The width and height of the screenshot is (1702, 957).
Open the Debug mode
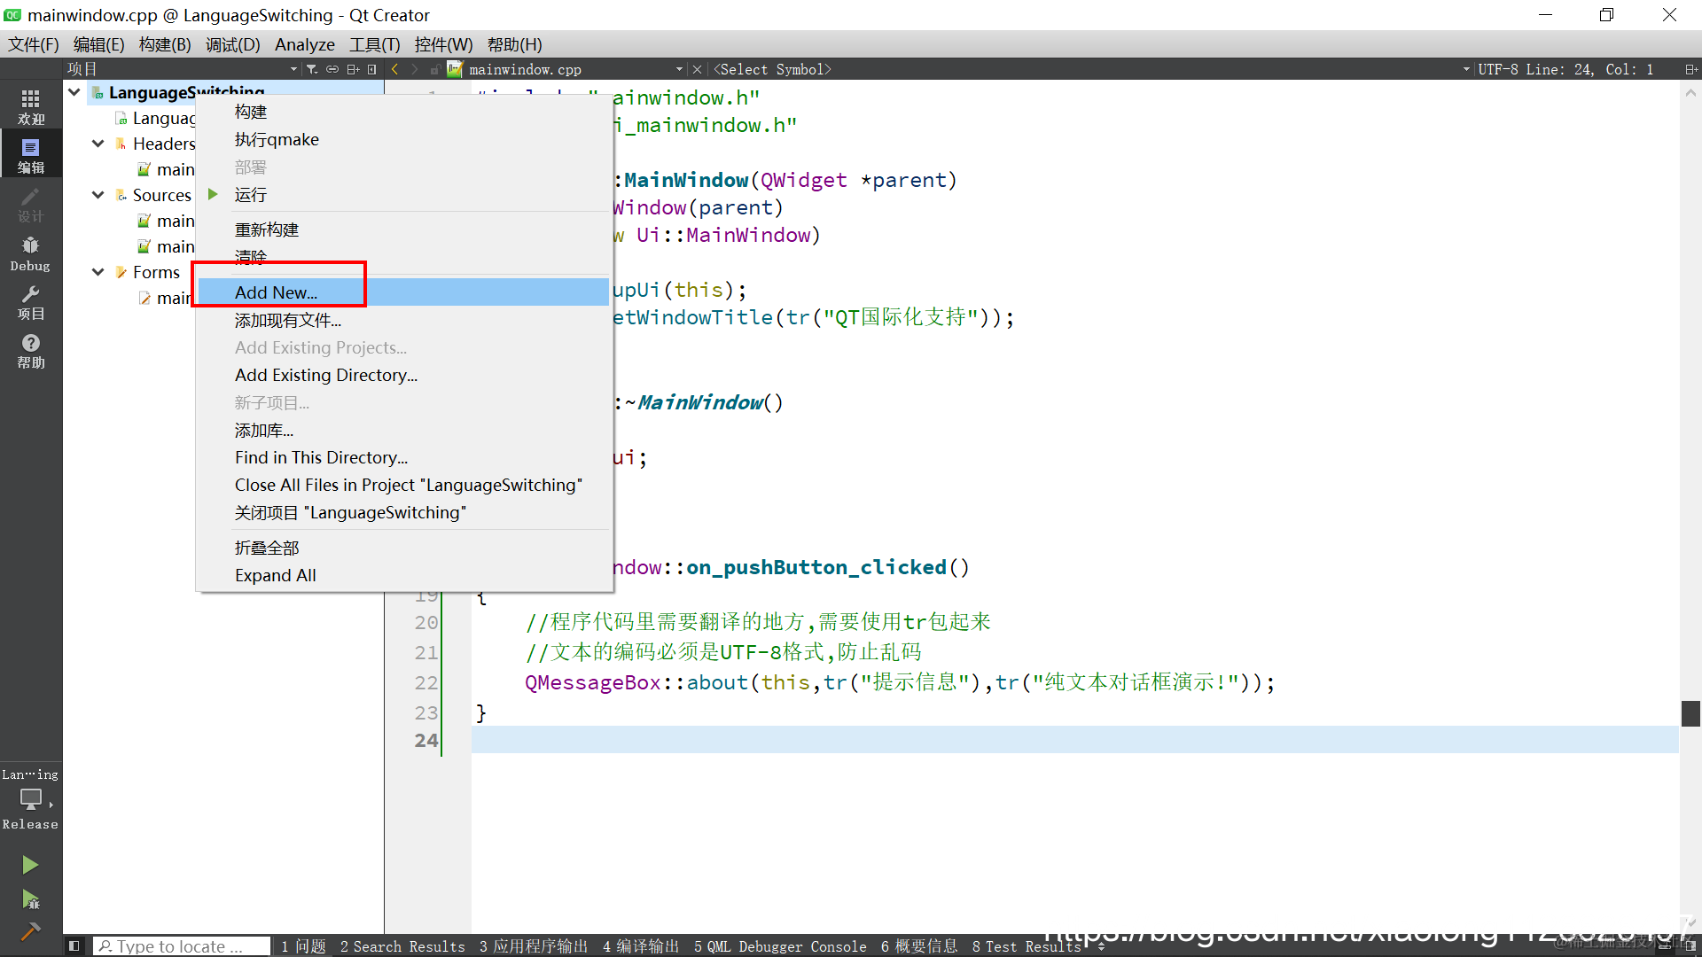[31, 253]
